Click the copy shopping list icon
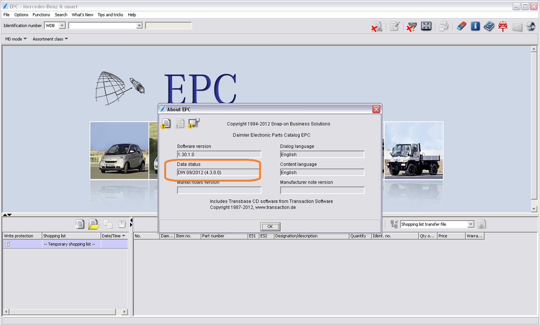Image resolution: width=540 pixels, height=325 pixels. [x=108, y=224]
